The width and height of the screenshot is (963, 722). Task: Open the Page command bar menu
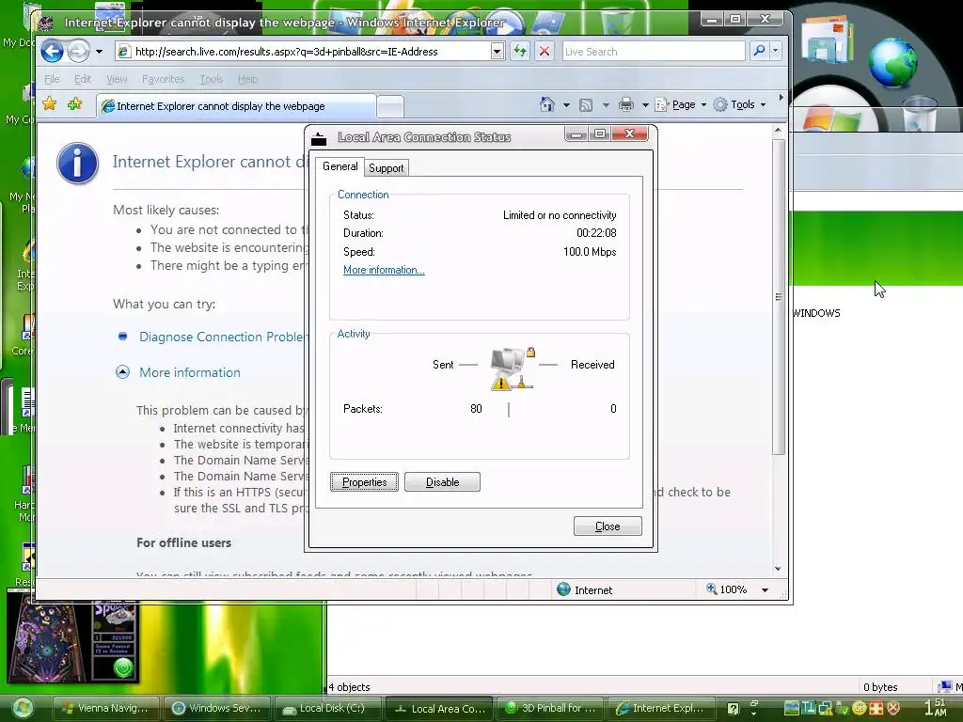[681, 105]
